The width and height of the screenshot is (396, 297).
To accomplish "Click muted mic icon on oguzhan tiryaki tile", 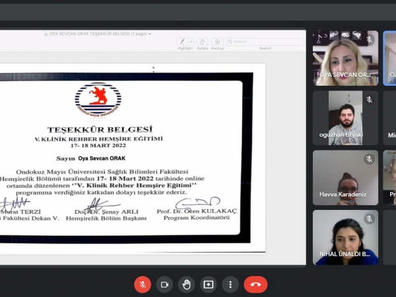I will (369, 100).
